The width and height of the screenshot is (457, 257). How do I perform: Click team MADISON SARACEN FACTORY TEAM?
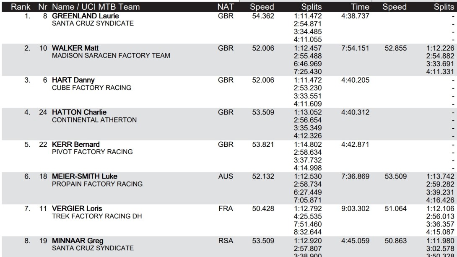(111, 56)
